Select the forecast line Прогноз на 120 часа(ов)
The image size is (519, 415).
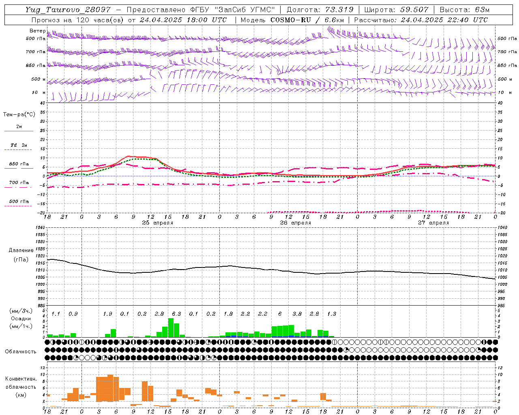coord(78,20)
